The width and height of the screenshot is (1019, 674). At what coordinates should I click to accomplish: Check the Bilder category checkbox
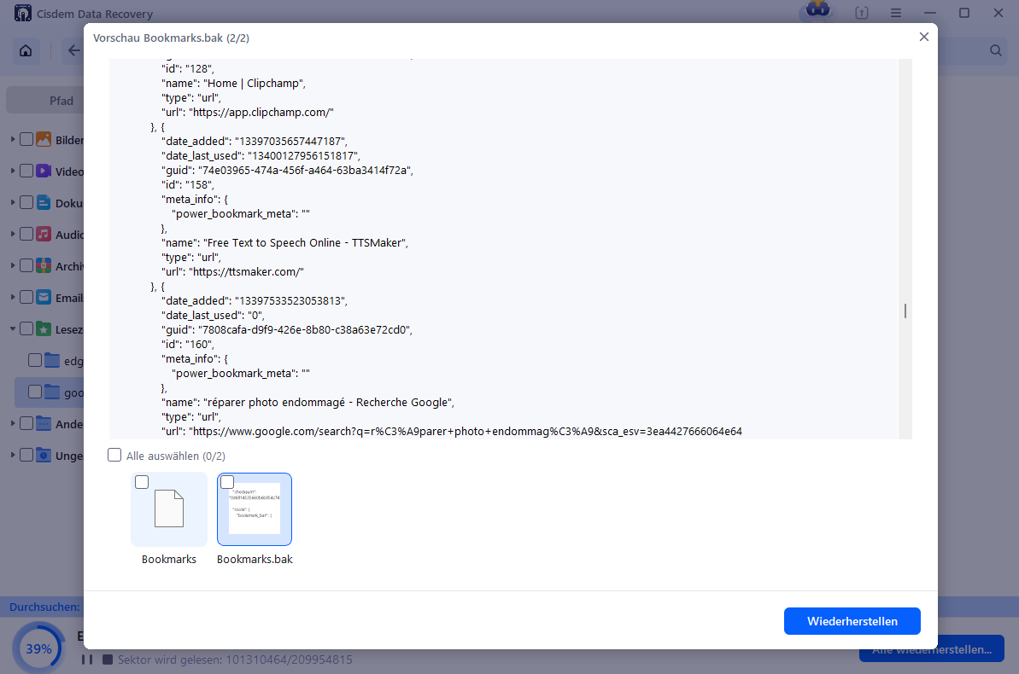pyautogui.click(x=26, y=139)
